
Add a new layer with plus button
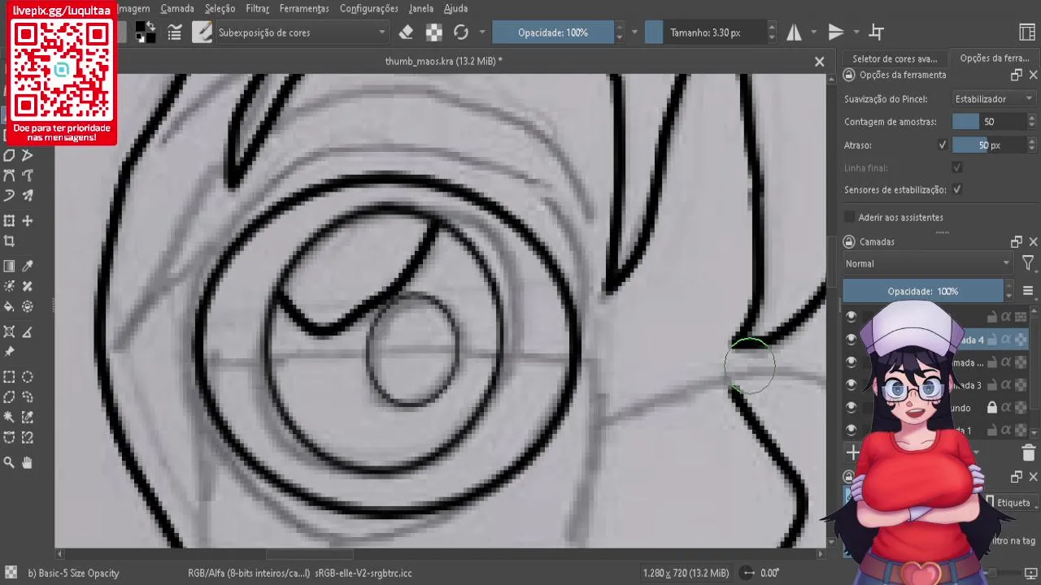[x=852, y=453]
